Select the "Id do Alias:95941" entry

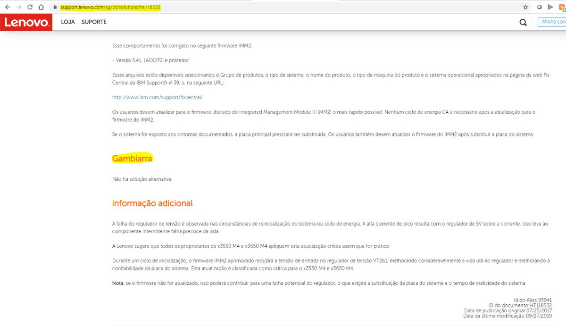point(533,300)
